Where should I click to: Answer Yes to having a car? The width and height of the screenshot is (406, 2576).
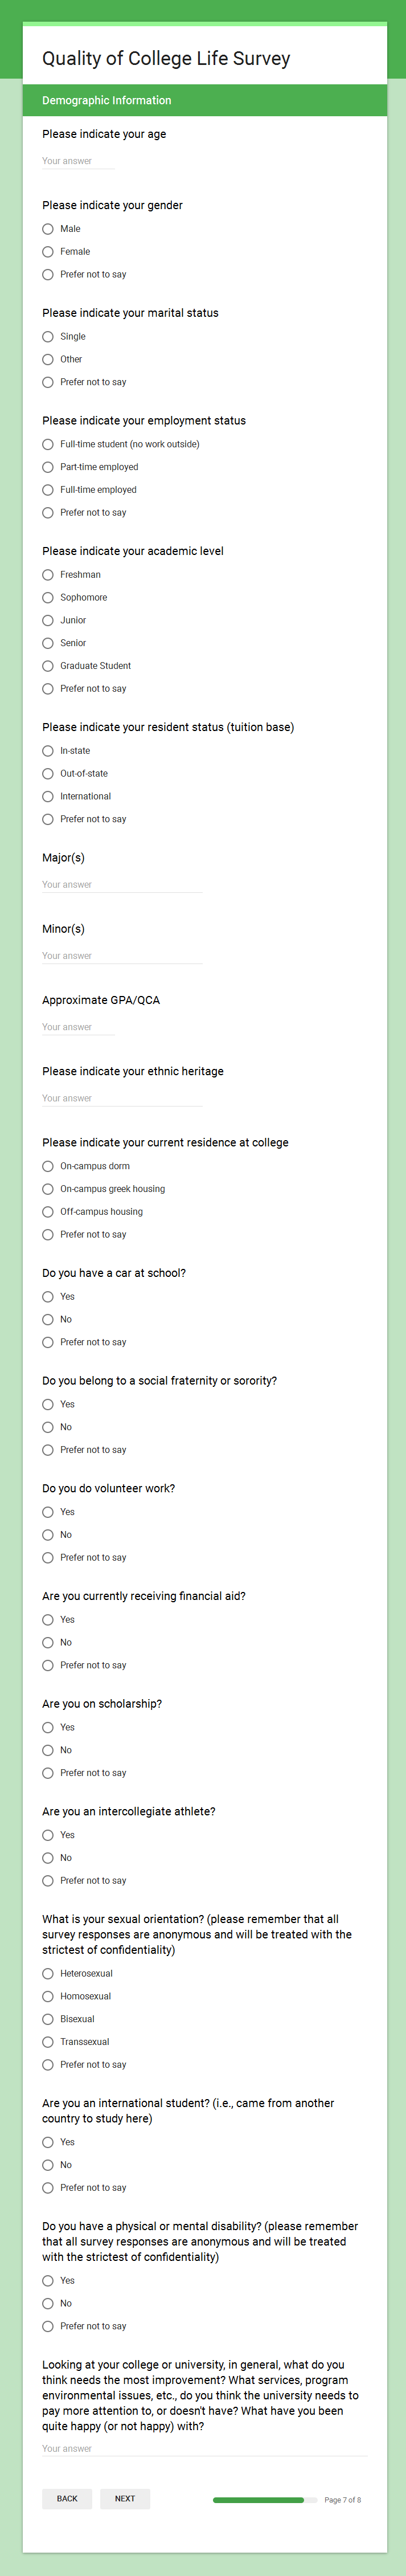(48, 1297)
